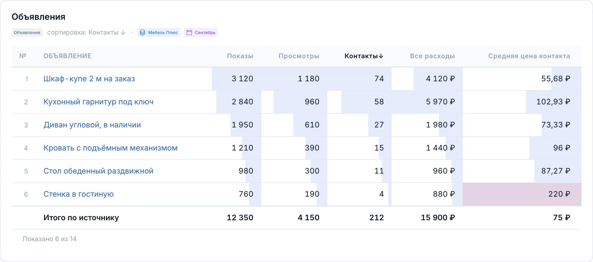Screen dimensions: 593x262
Task: Open the Сентябрь period filter
Action: [201, 32]
